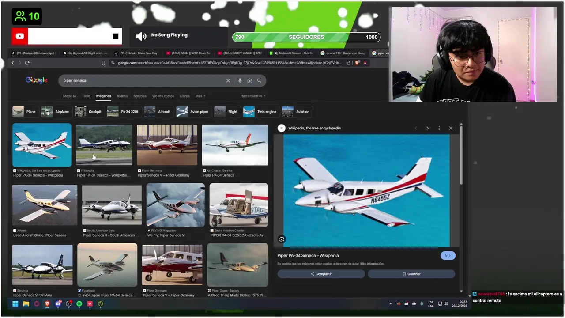Filter images by Twin engine chip

(260, 112)
